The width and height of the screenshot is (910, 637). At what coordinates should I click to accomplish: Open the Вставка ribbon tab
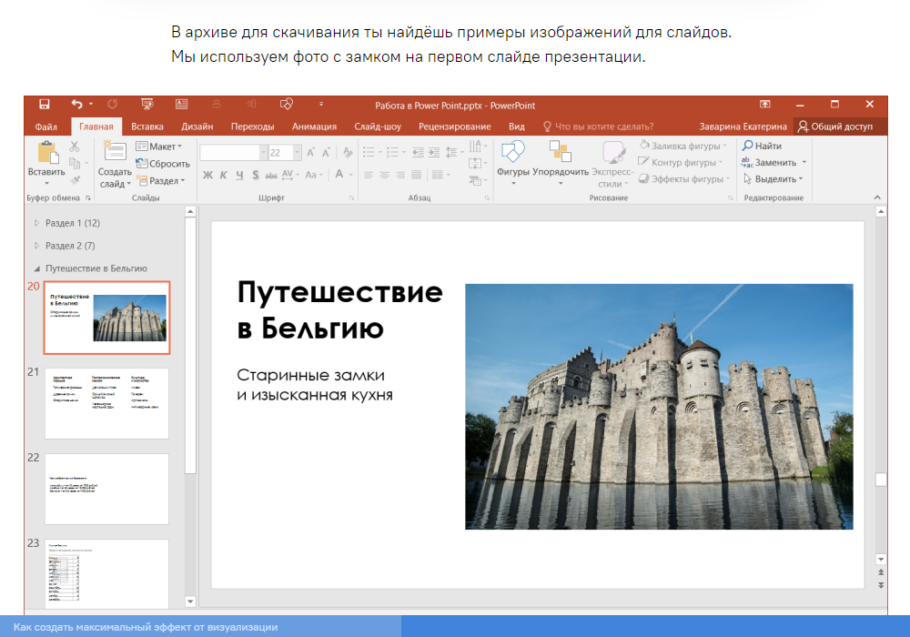[147, 126]
